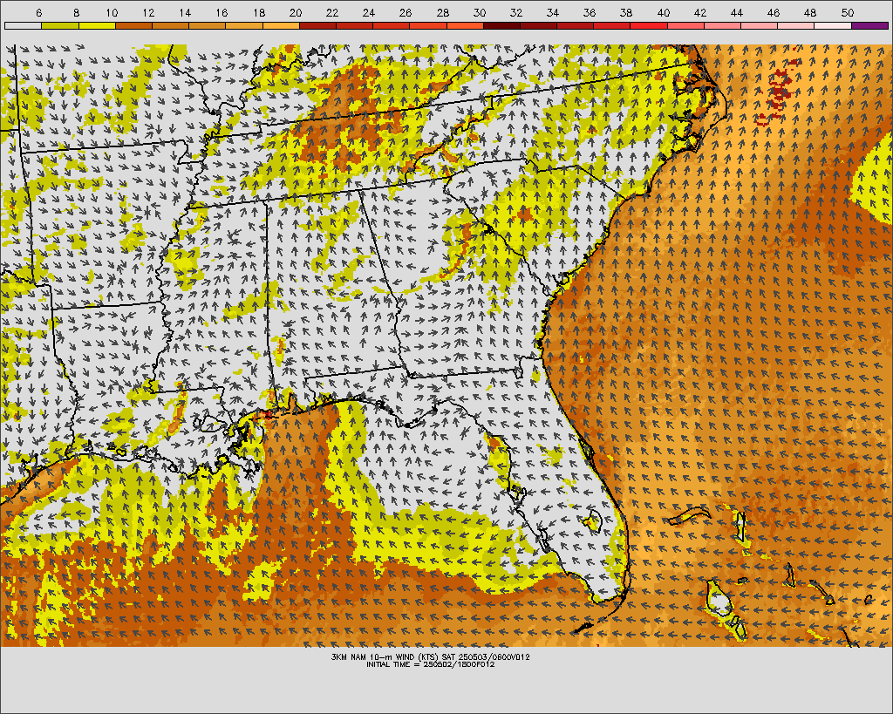The image size is (893, 714).
Task: Click the purple legend swatch above 50
Action: (869, 25)
